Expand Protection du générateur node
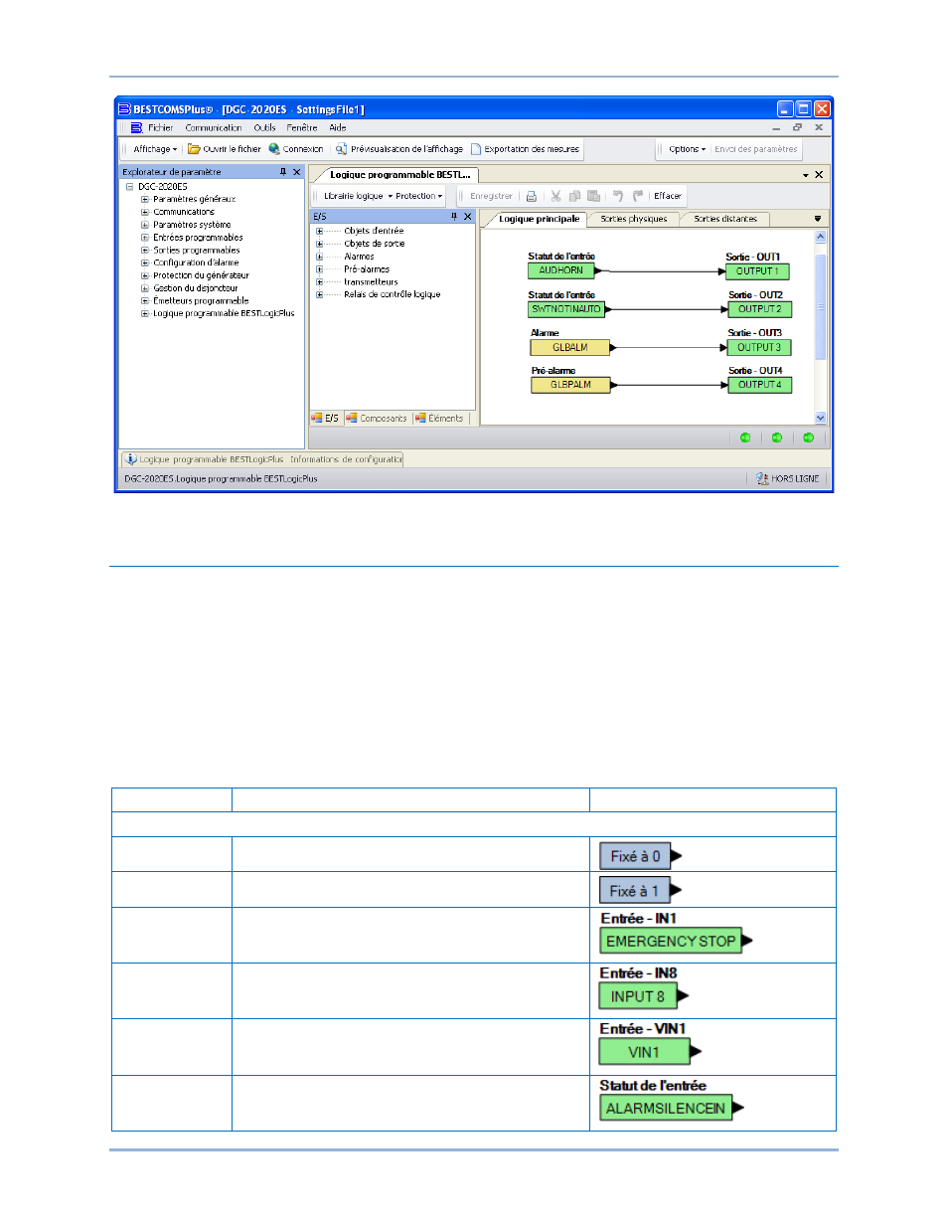This screenshot has width=948, height=1228. pos(145,275)
